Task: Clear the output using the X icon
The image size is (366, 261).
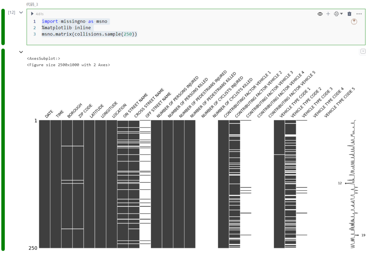Action: pyautogui.click(x=363, y=51)
